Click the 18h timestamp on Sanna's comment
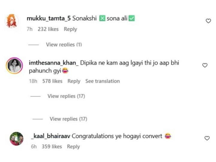 (33, 81)
